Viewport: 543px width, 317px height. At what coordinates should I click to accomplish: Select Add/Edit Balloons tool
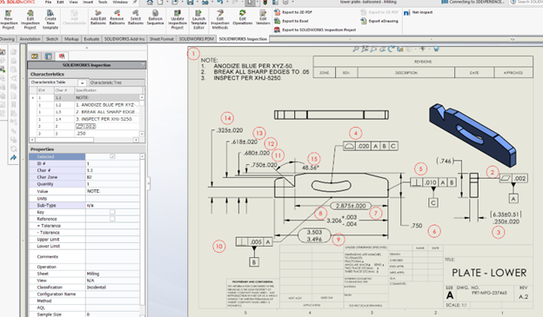click(98, 17)
